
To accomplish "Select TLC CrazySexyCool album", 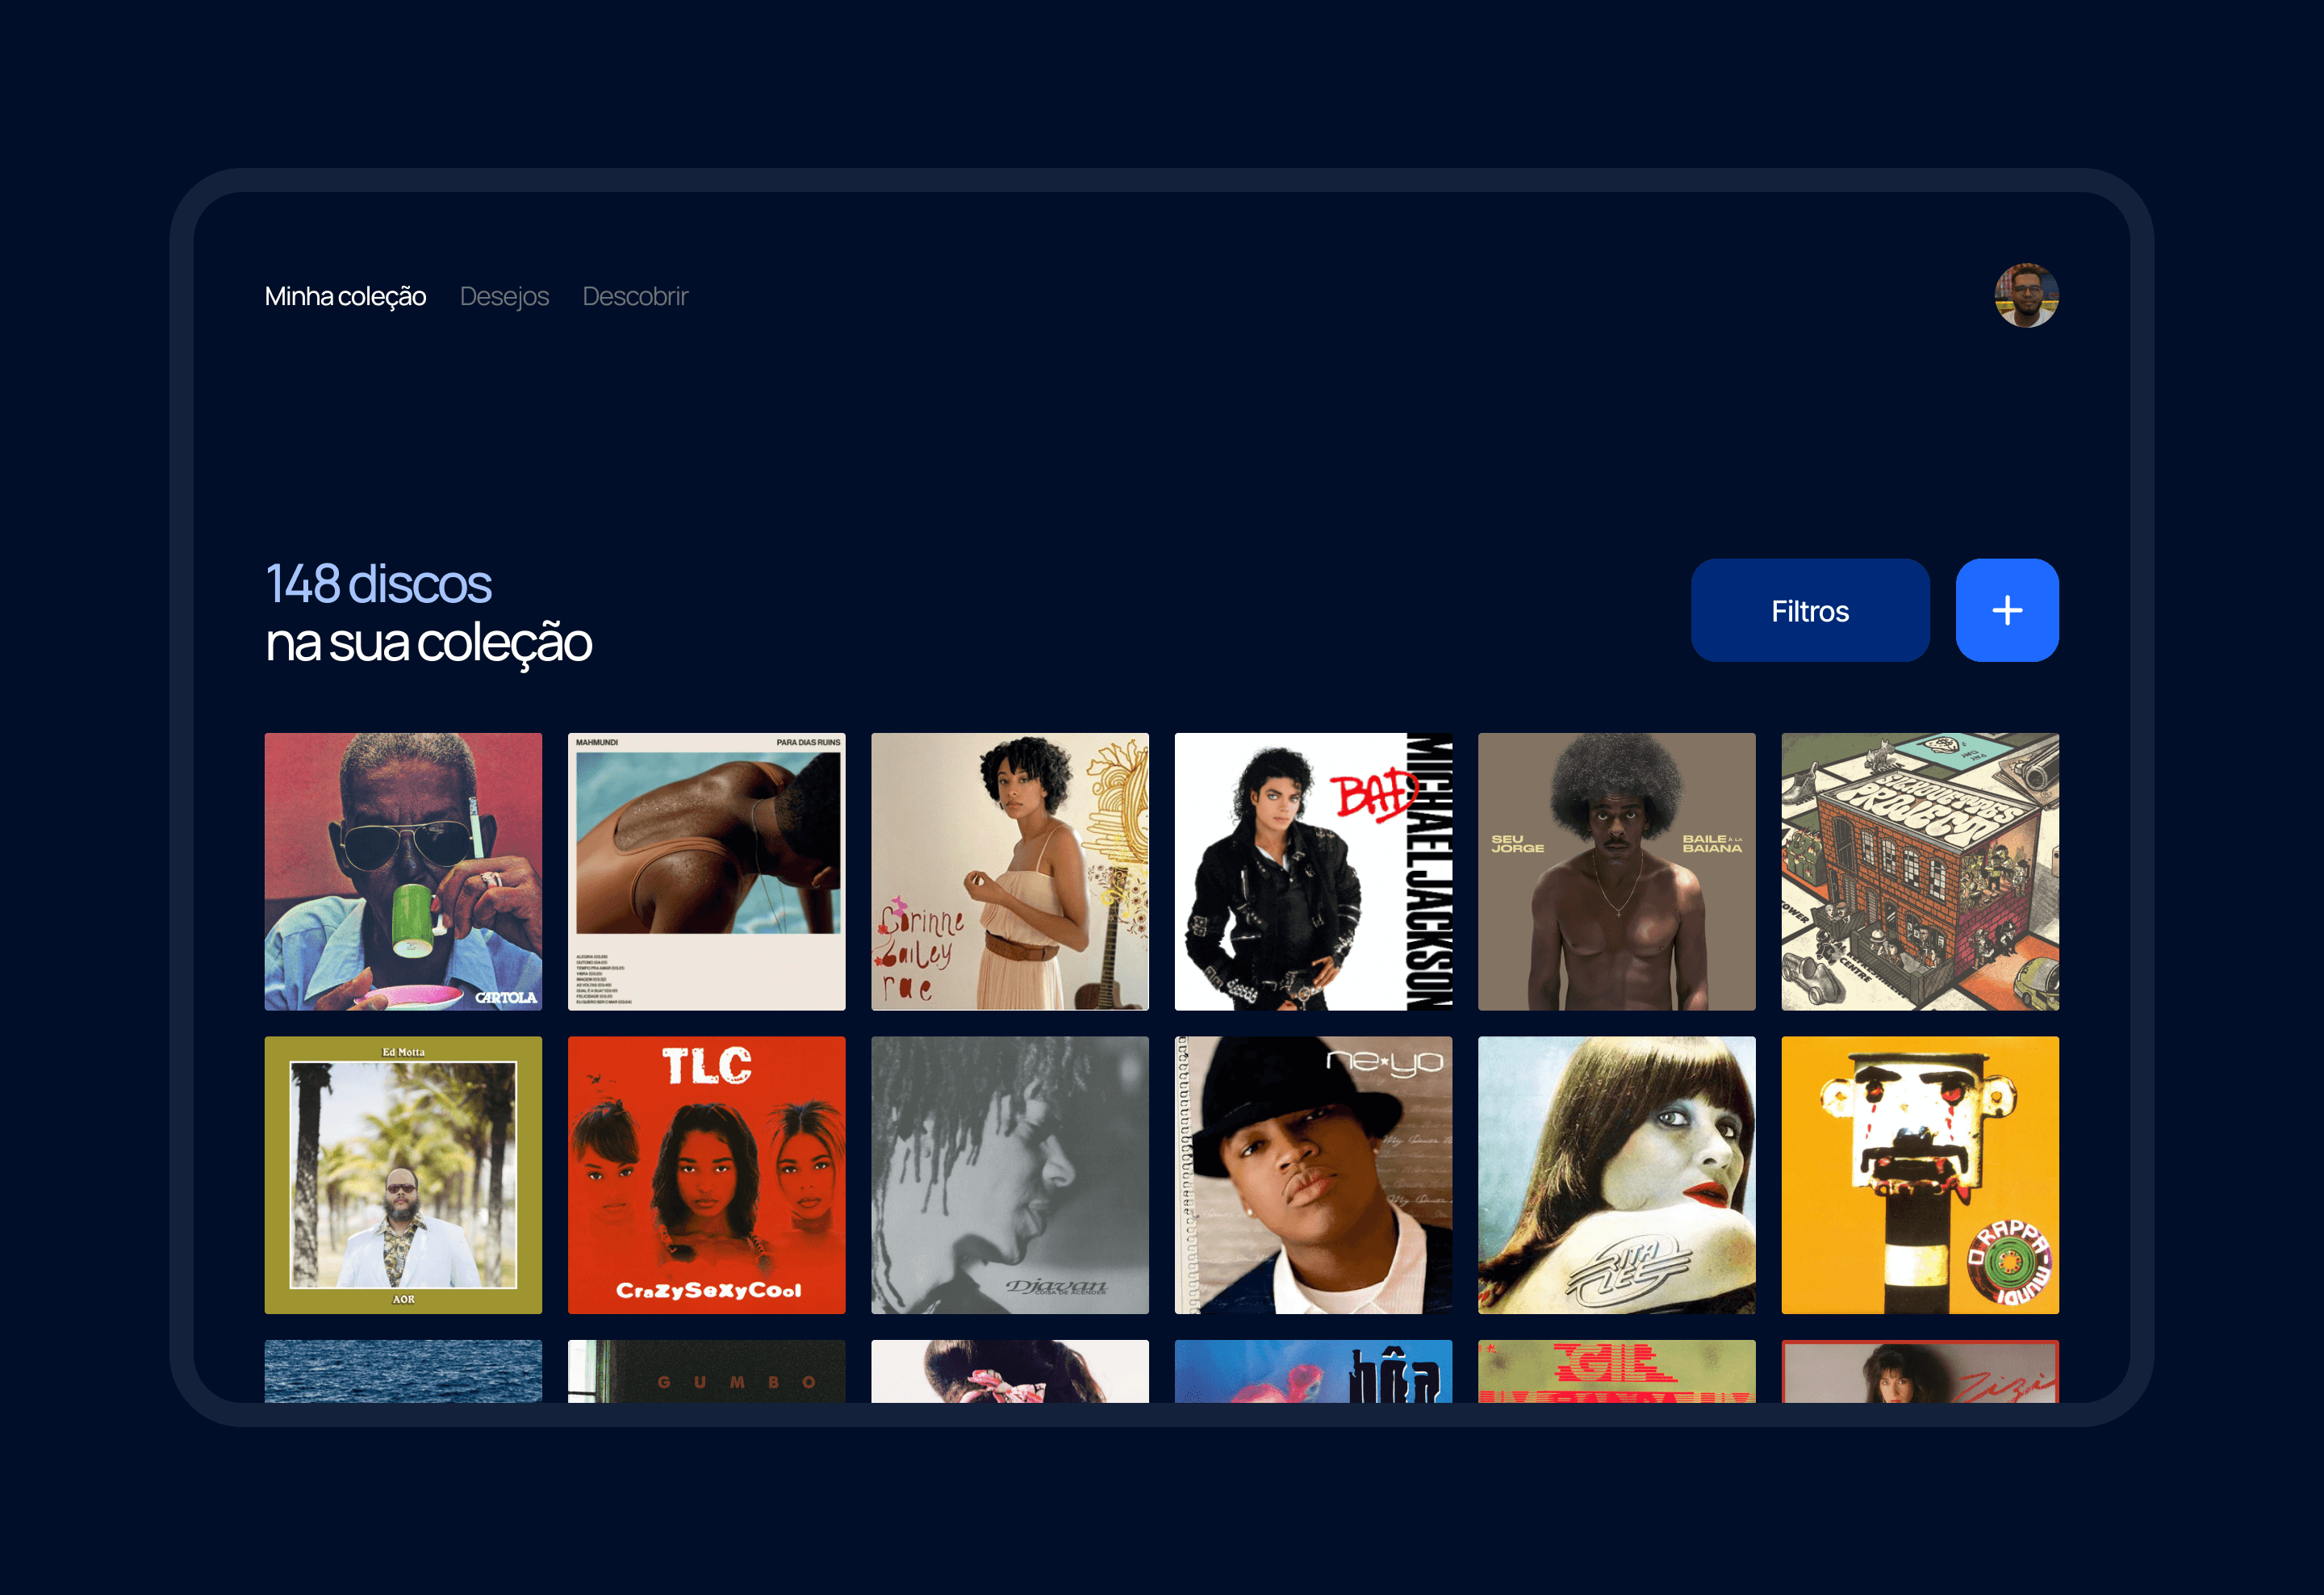I will tap(706, 1174).
